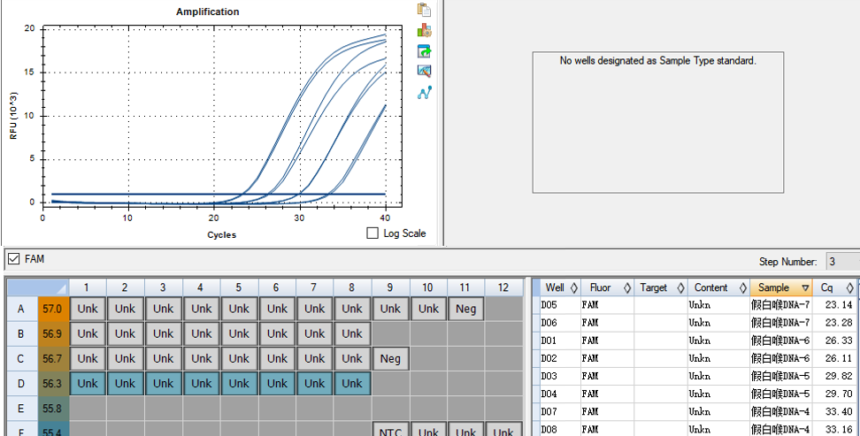The image size is (860, 436).
Task: Click sort diamond in Content column header
Action: 743,288
